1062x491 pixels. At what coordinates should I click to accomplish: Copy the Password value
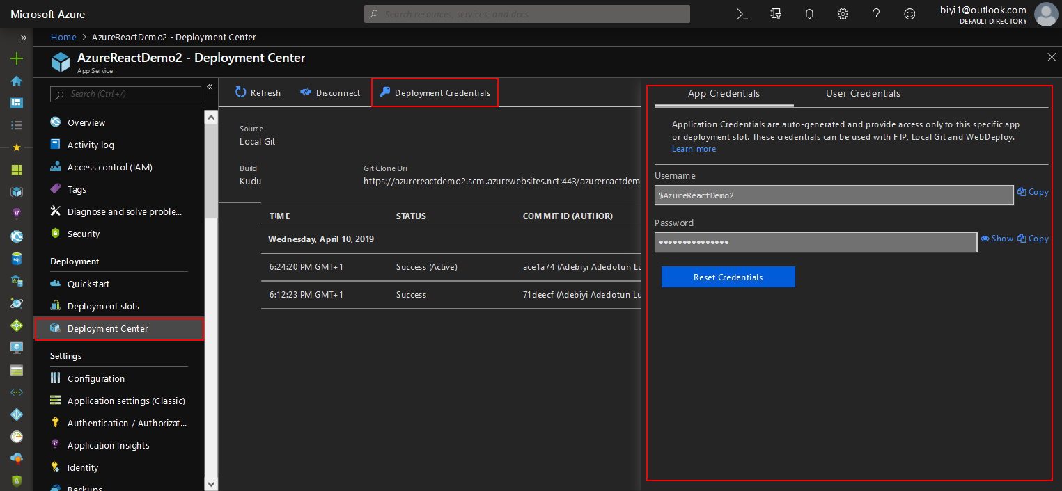coord(1033,239)
